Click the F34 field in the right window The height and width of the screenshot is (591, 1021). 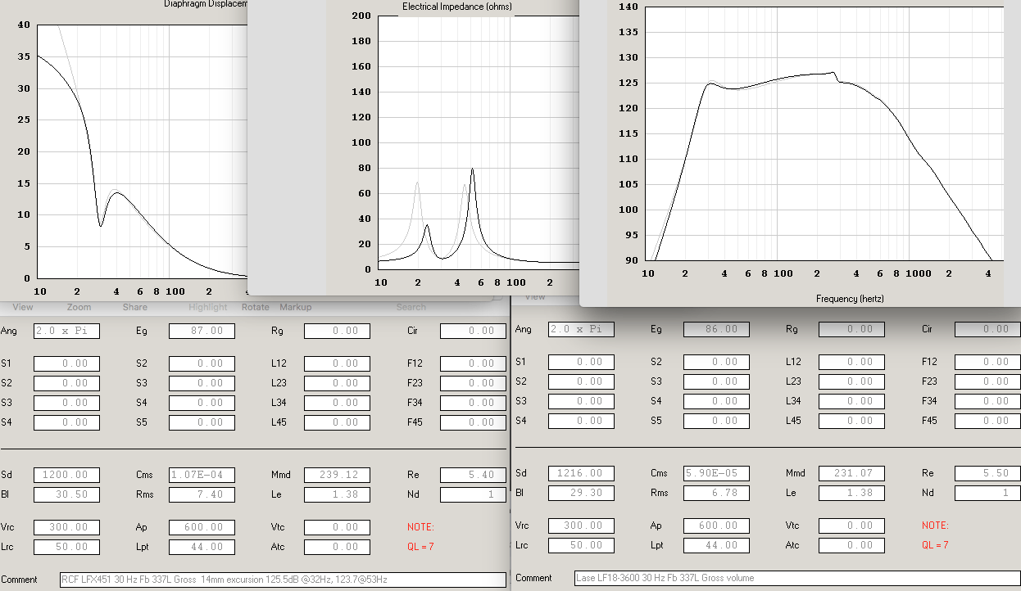click(988, 401)
